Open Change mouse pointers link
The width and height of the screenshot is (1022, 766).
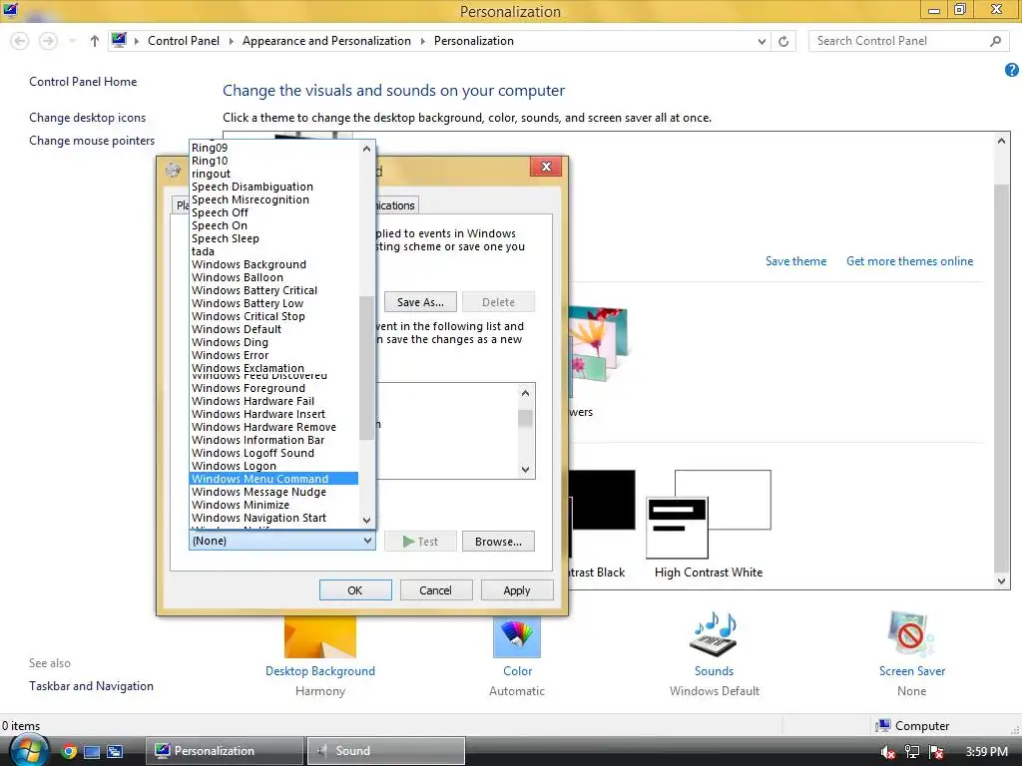[x=92, y=140]
